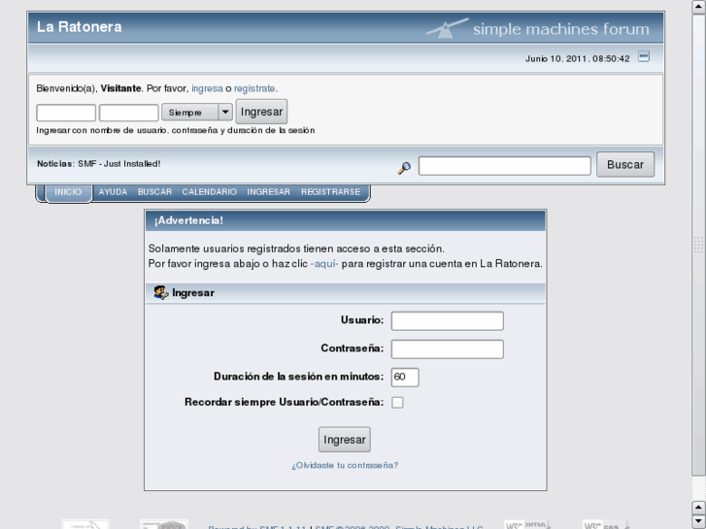Open the REGISTRARSE menu tab

330,192
